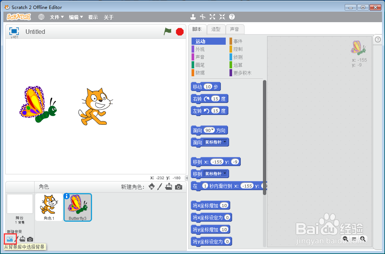Click value field in 将y坐标增加 block

click(224, 230)
